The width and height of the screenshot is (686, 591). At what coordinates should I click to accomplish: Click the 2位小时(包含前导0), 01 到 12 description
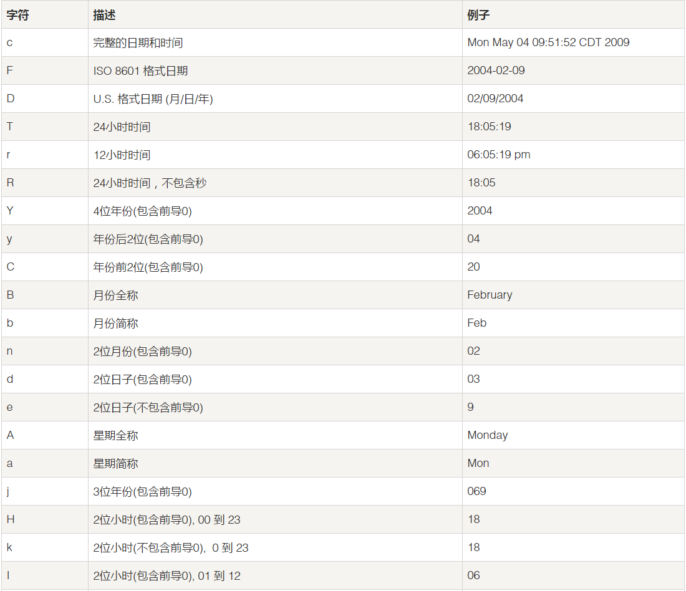167,576
